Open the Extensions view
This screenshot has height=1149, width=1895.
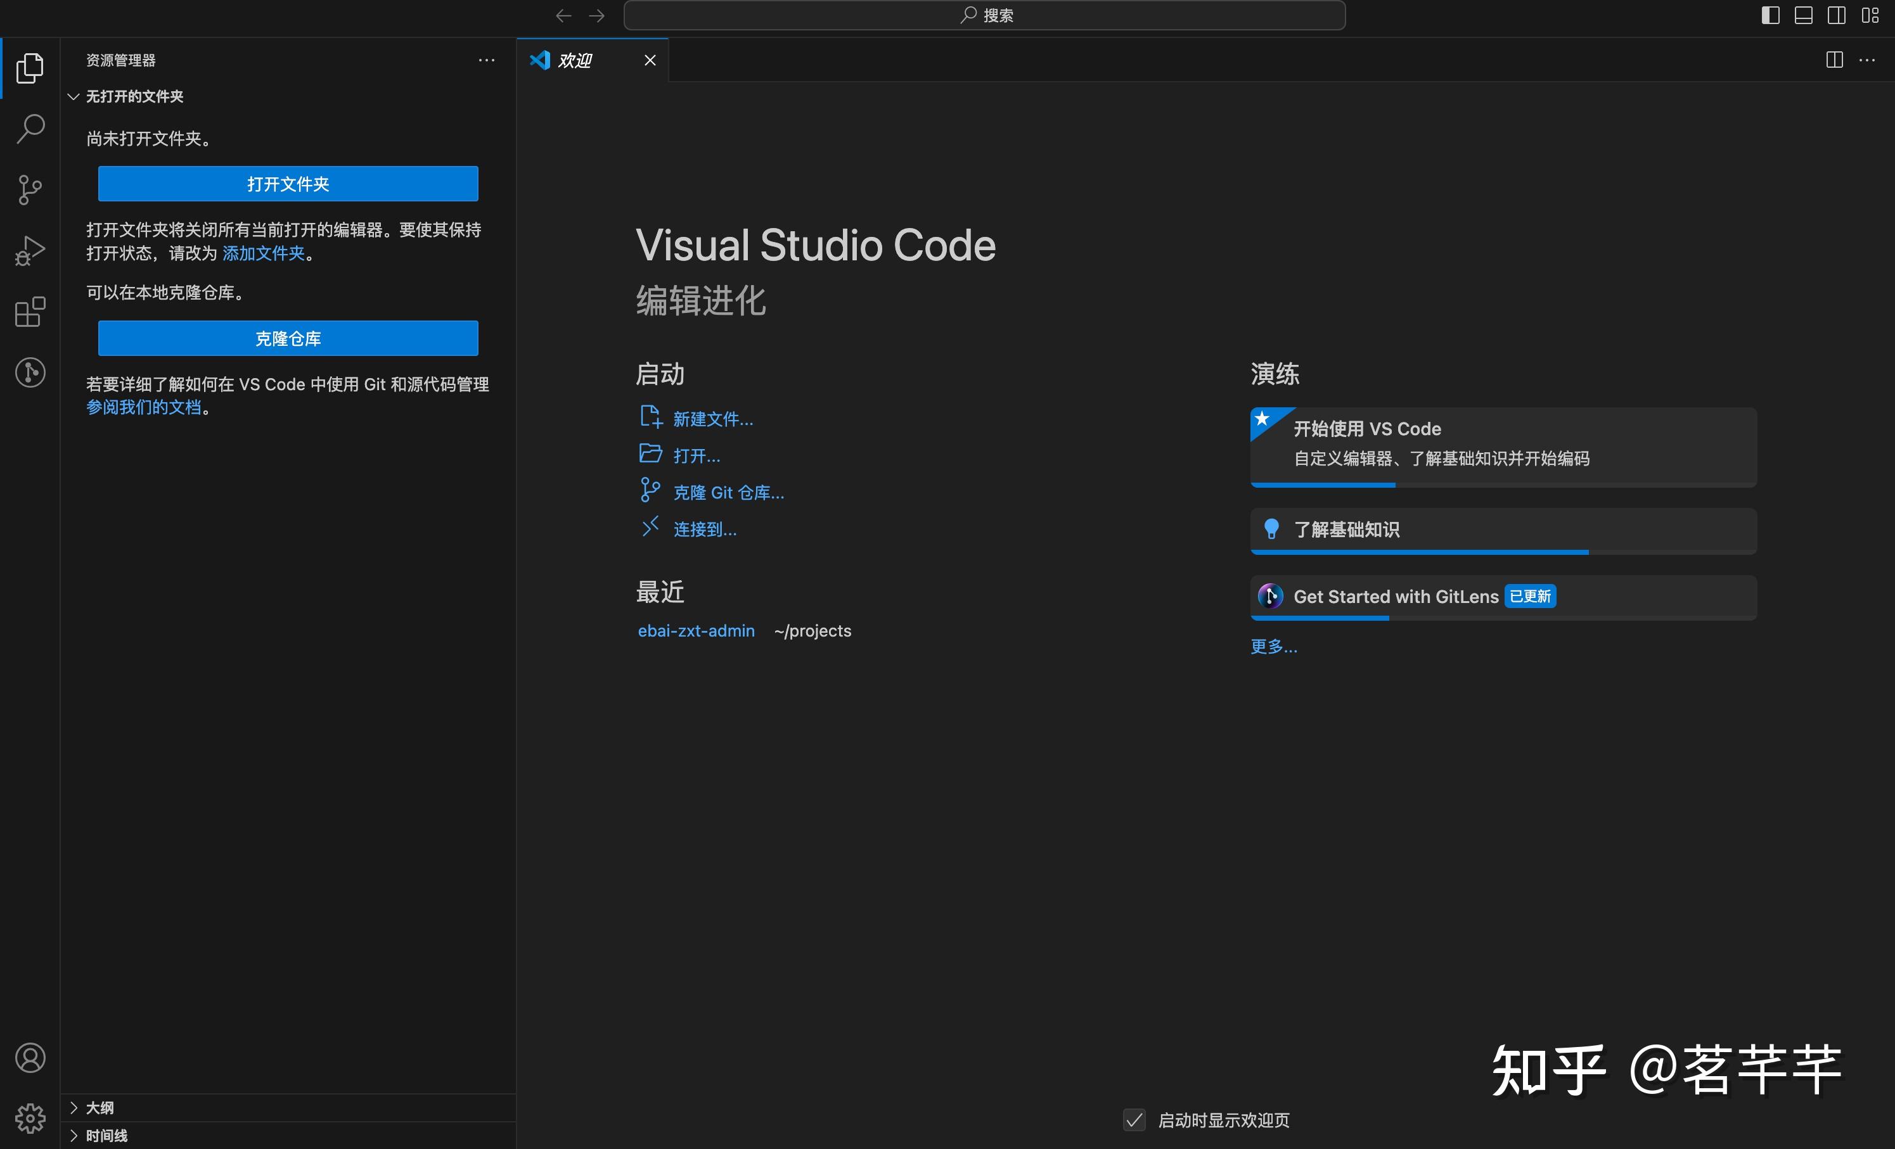[x=30, y=312]
